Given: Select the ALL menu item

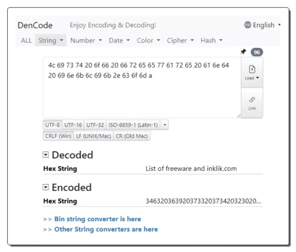Looking at the screenshot, I should click(26, 40).
